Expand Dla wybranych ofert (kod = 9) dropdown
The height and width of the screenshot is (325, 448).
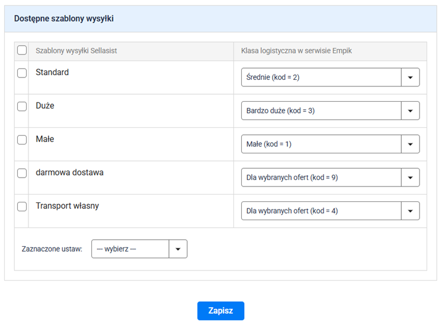(x=329, y=178)
